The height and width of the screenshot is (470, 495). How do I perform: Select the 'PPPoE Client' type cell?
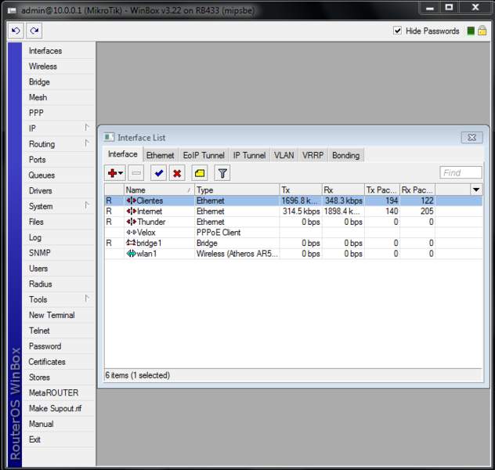point(237,233)
